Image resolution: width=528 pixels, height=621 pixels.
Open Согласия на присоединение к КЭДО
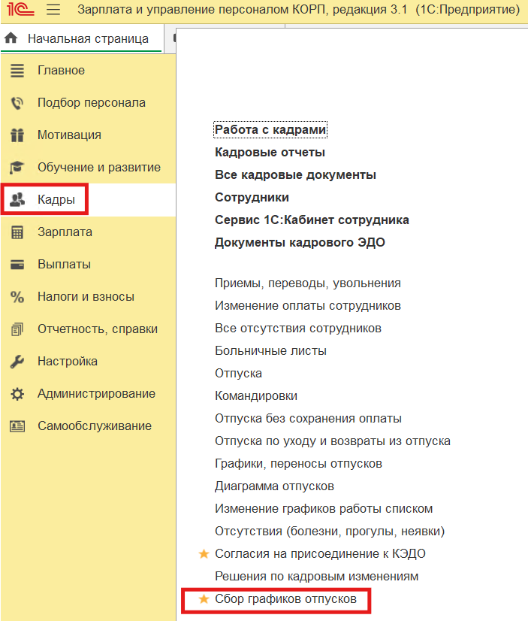(320, 553)
